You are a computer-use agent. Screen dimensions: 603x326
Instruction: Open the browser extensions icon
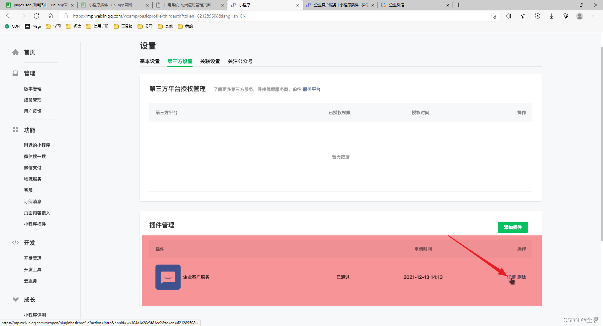(508, 16)
